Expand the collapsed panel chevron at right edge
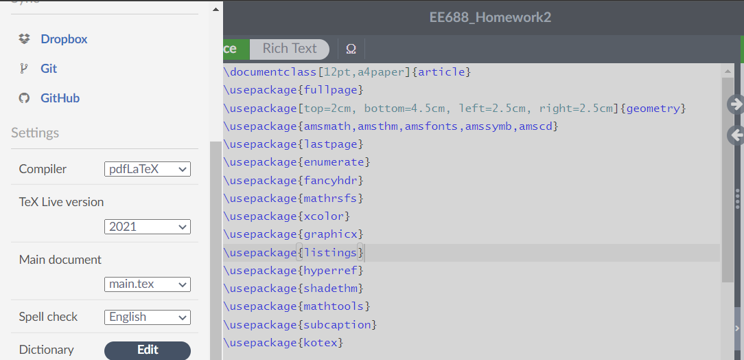 tap(737, 328)
